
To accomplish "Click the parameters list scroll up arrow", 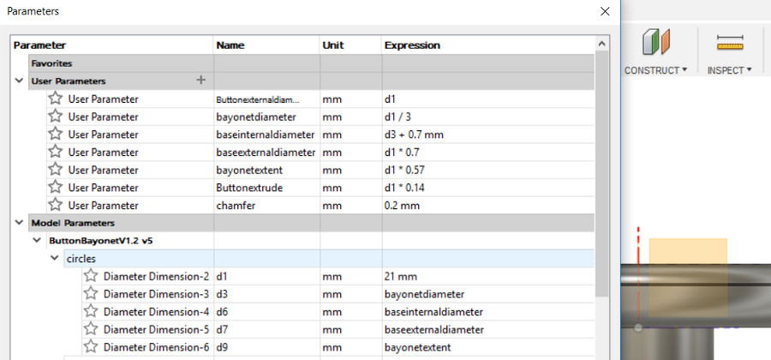I will 601,45.
